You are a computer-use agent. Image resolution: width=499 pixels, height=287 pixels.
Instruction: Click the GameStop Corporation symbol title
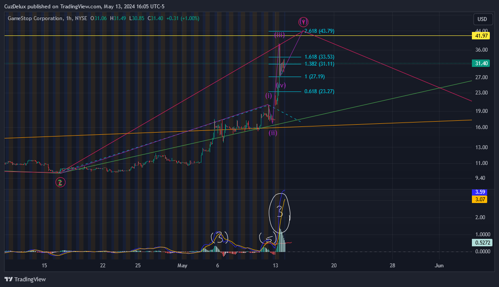35,18
